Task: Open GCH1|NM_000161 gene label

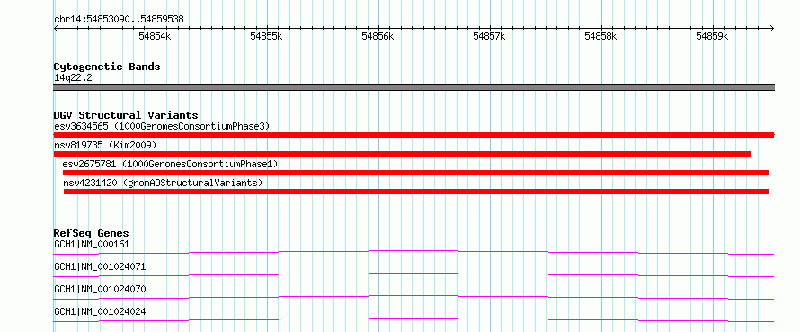Action: click(92, 244)
